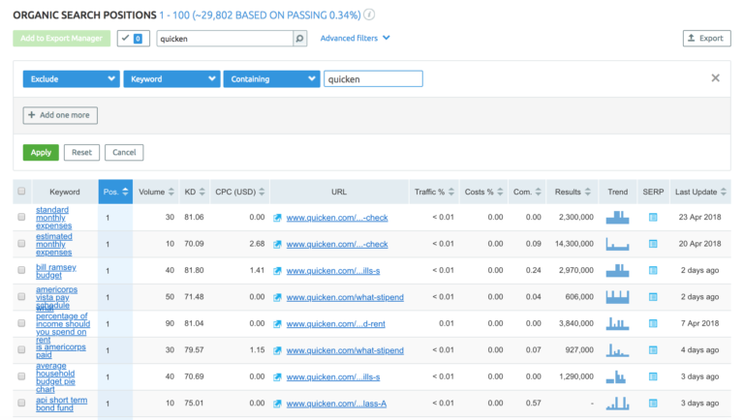Check the bill ramsey budget row
The height and width of the screenshot is (420, 744).
21,270
